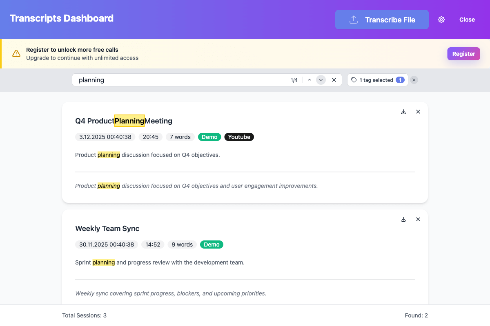The image size is (490, 326).
Task: Click the settings gear icon
Action: (441, 19)
